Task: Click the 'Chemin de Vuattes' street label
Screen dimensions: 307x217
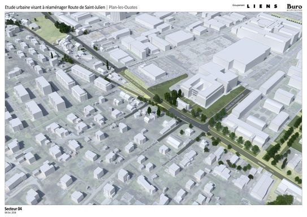Action: (170, 160)
